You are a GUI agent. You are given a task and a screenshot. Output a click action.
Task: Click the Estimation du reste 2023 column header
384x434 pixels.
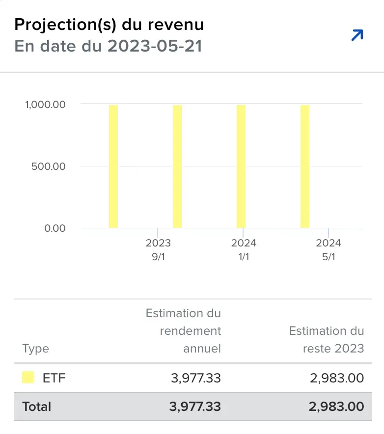point(327,340)
